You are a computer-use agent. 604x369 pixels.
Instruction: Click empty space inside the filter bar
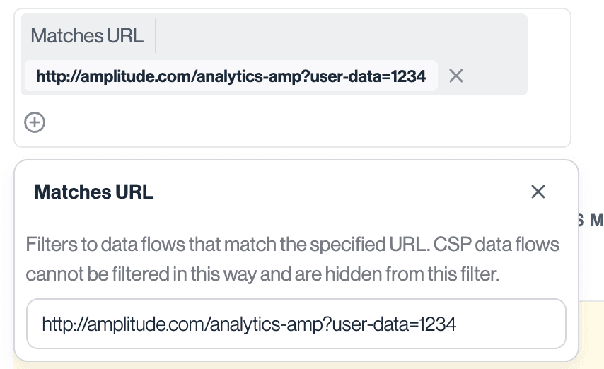click(x=339, y=36)
